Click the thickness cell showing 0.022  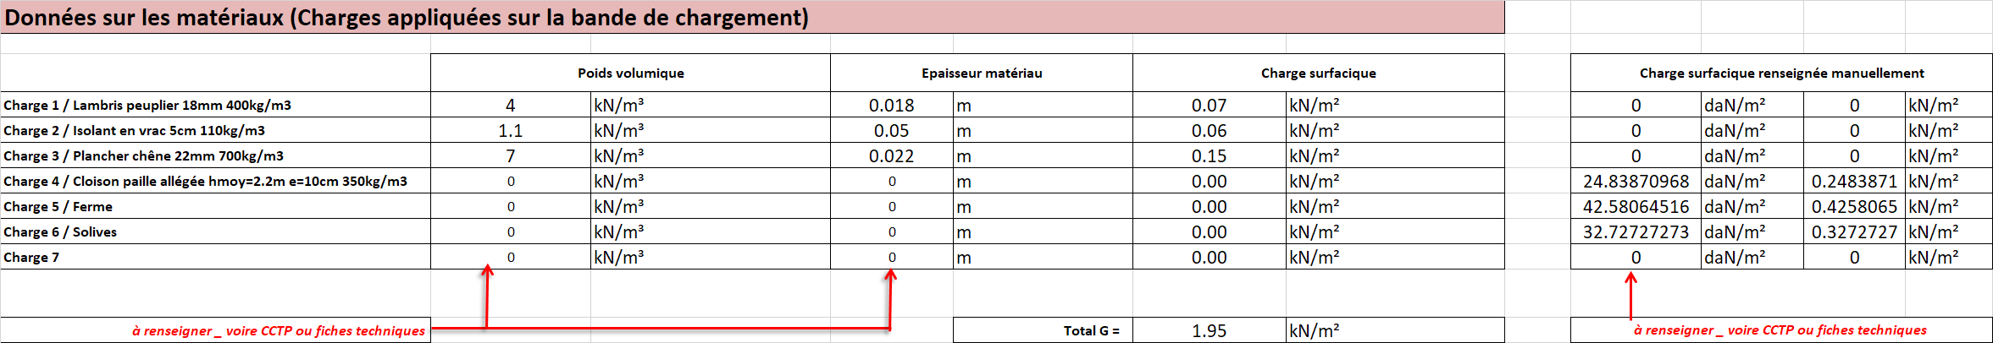[891, 156]
